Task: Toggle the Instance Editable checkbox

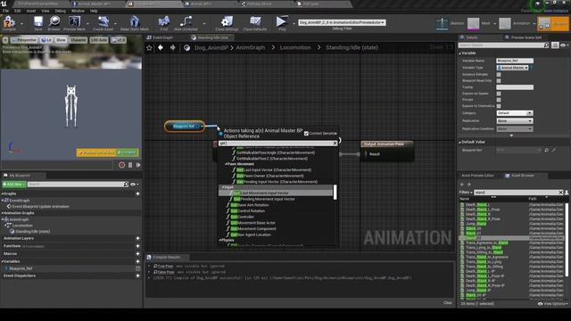Action: pos(499,74)
